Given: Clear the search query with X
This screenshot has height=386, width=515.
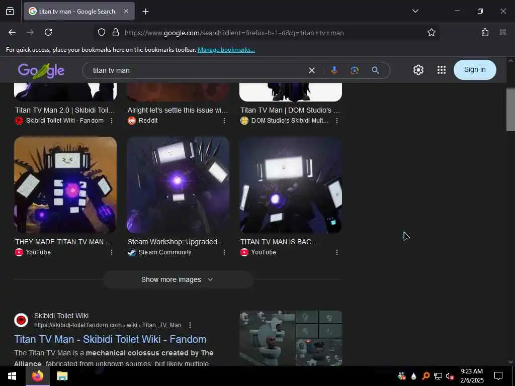Looking at the screenshot, I should point(312,70).
